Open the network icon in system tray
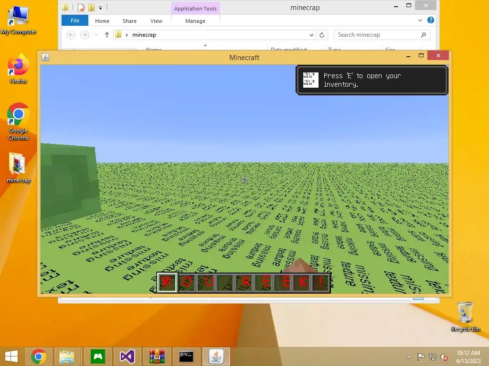This screenshot has width=489, height=366. [432, 356]
